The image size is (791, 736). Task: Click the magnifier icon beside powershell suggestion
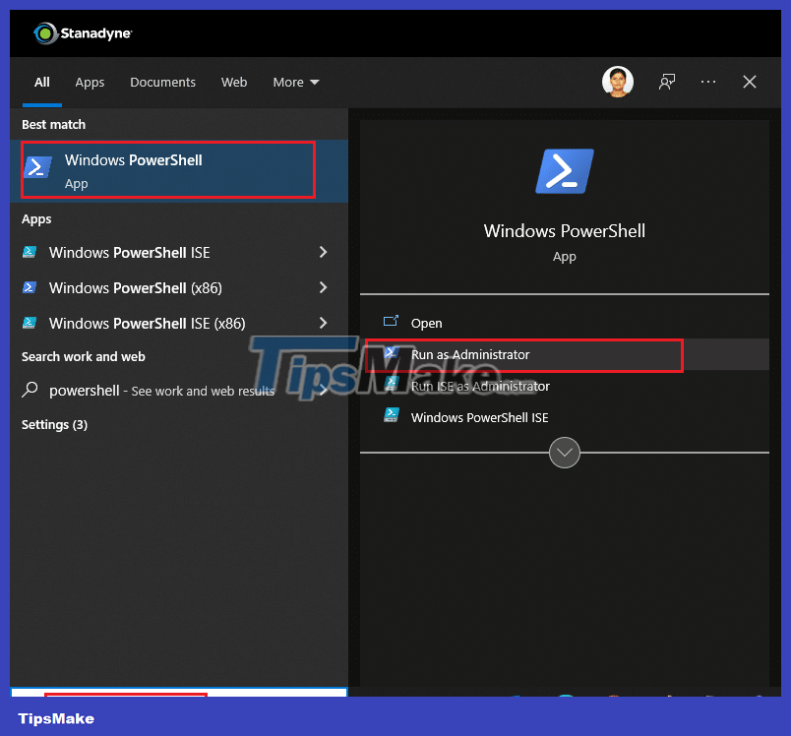coord(30,390)
